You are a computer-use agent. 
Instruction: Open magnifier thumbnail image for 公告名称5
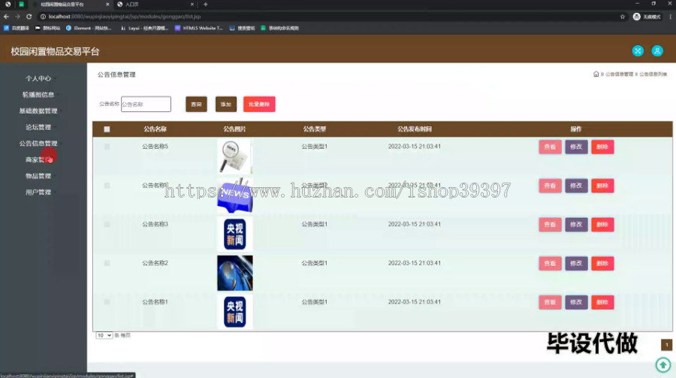click(x=235, y=156)
